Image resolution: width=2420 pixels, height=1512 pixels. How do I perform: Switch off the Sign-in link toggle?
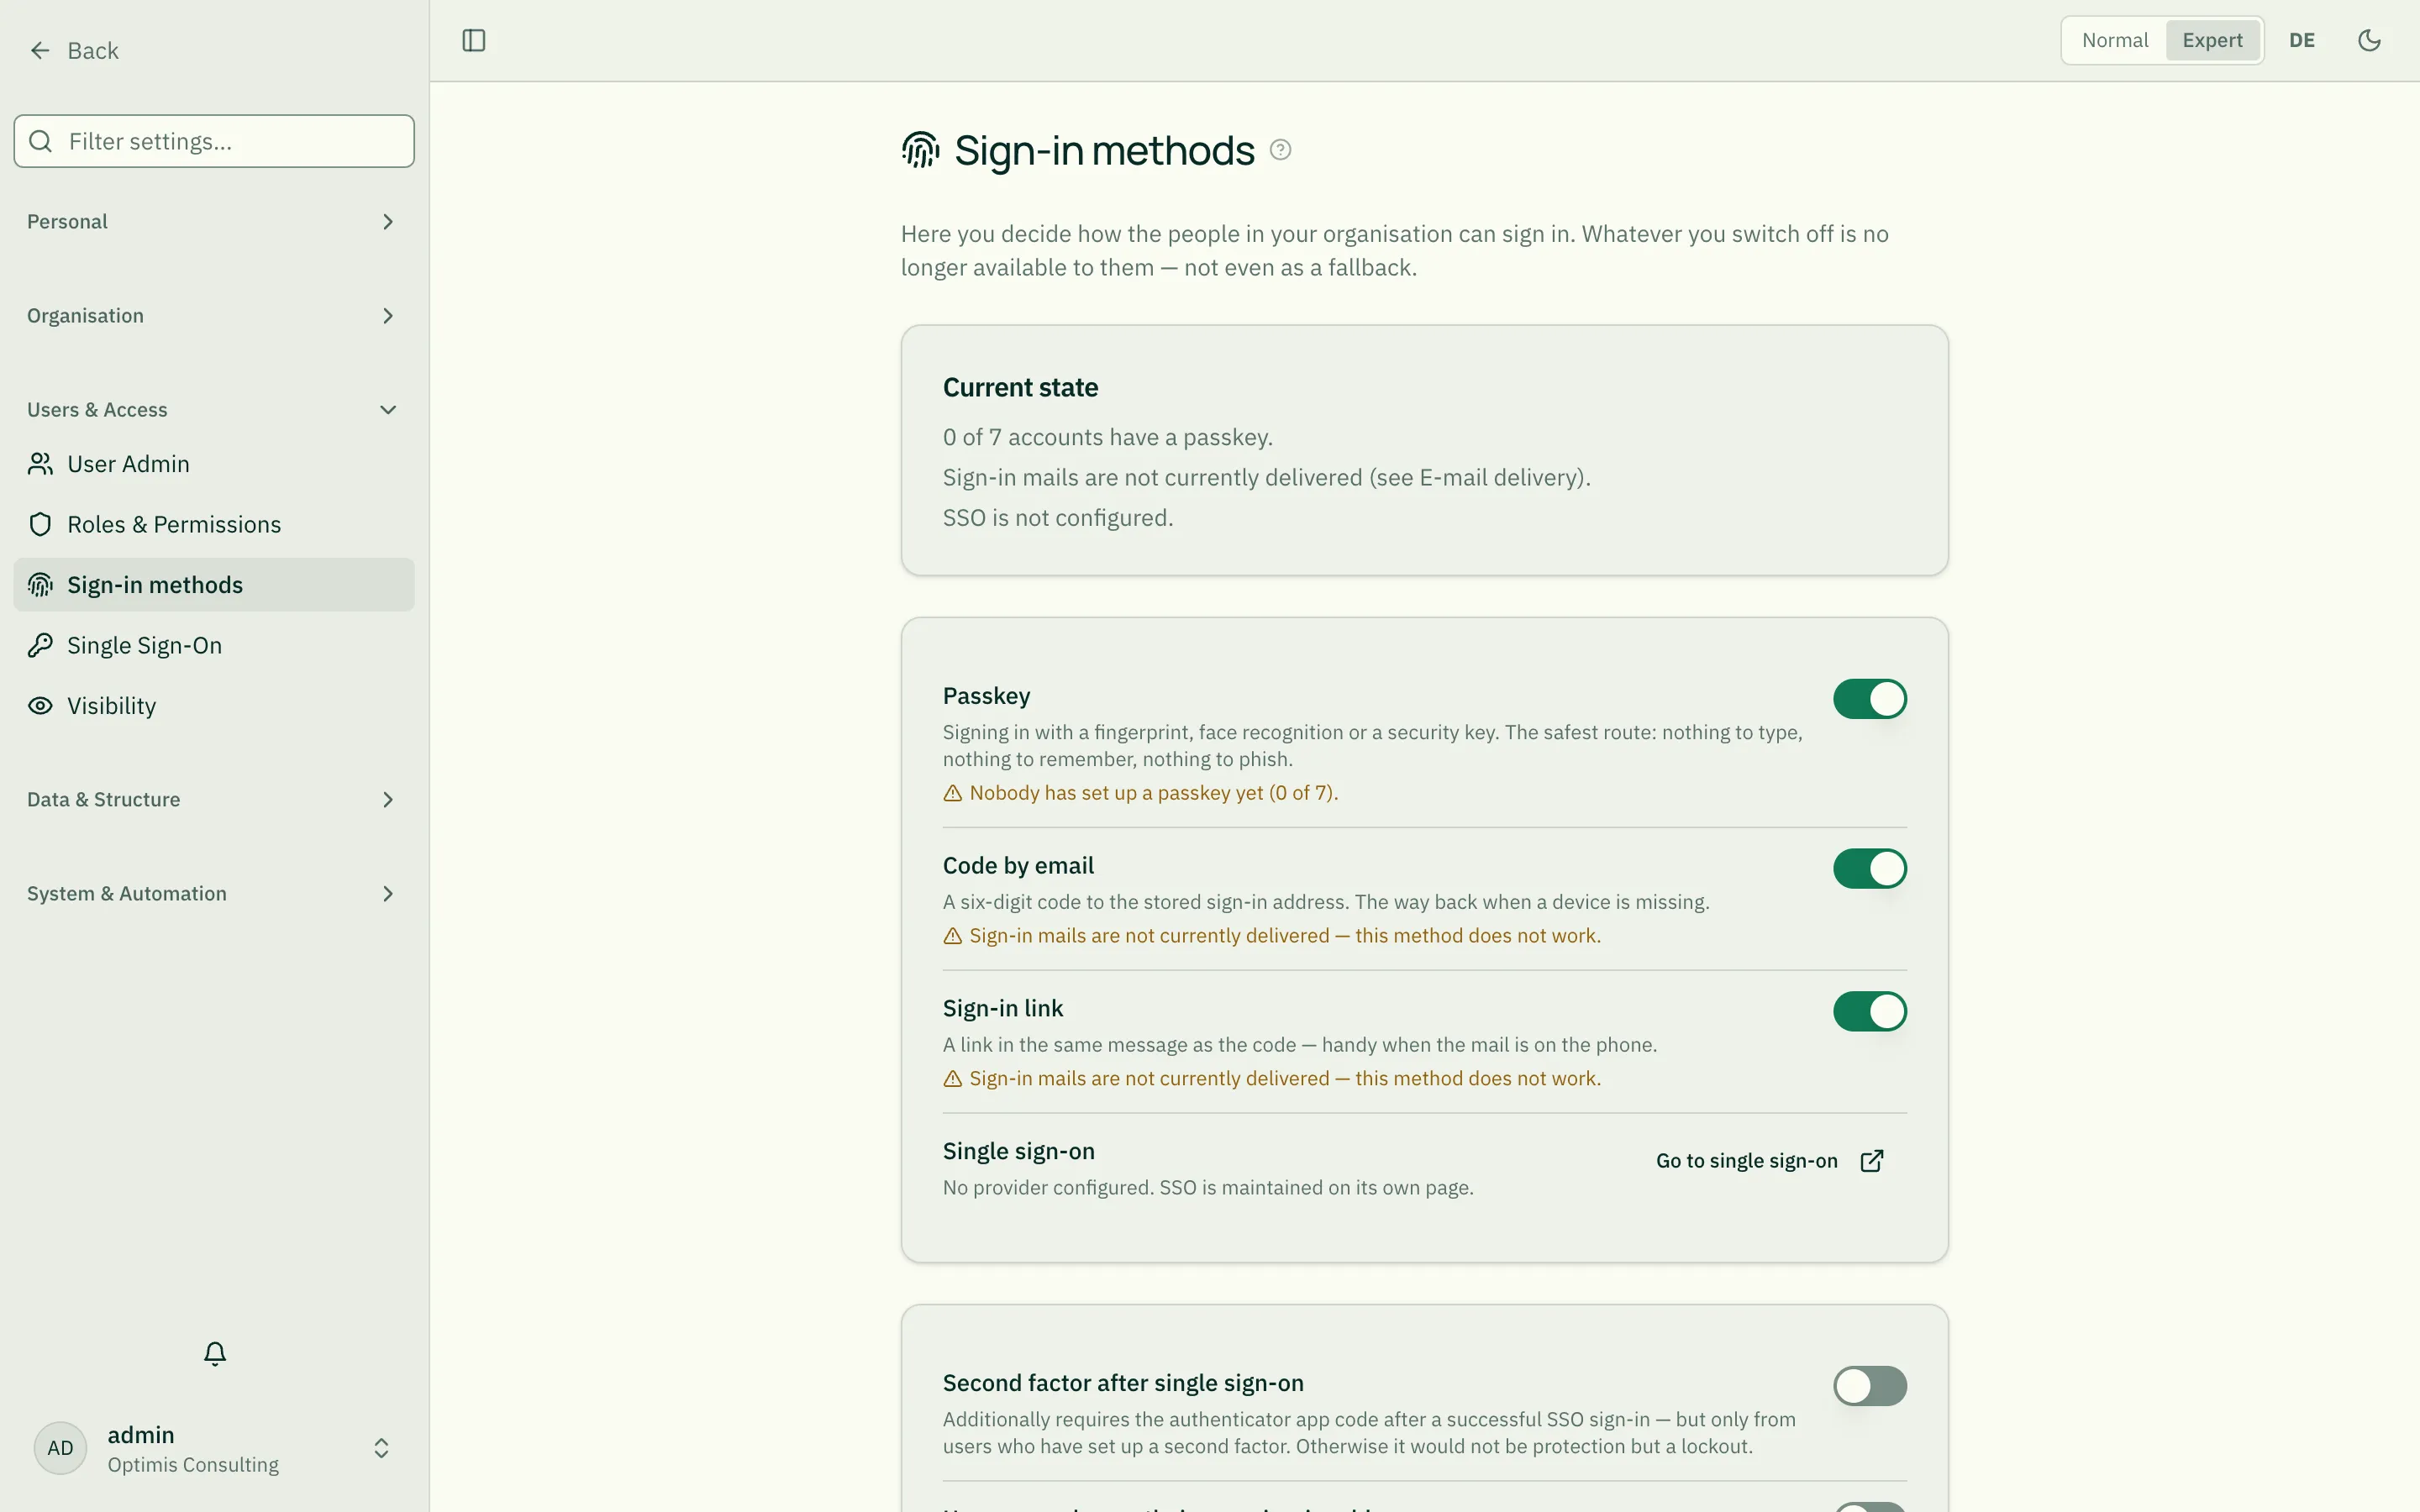(x=1870, y=1011)
